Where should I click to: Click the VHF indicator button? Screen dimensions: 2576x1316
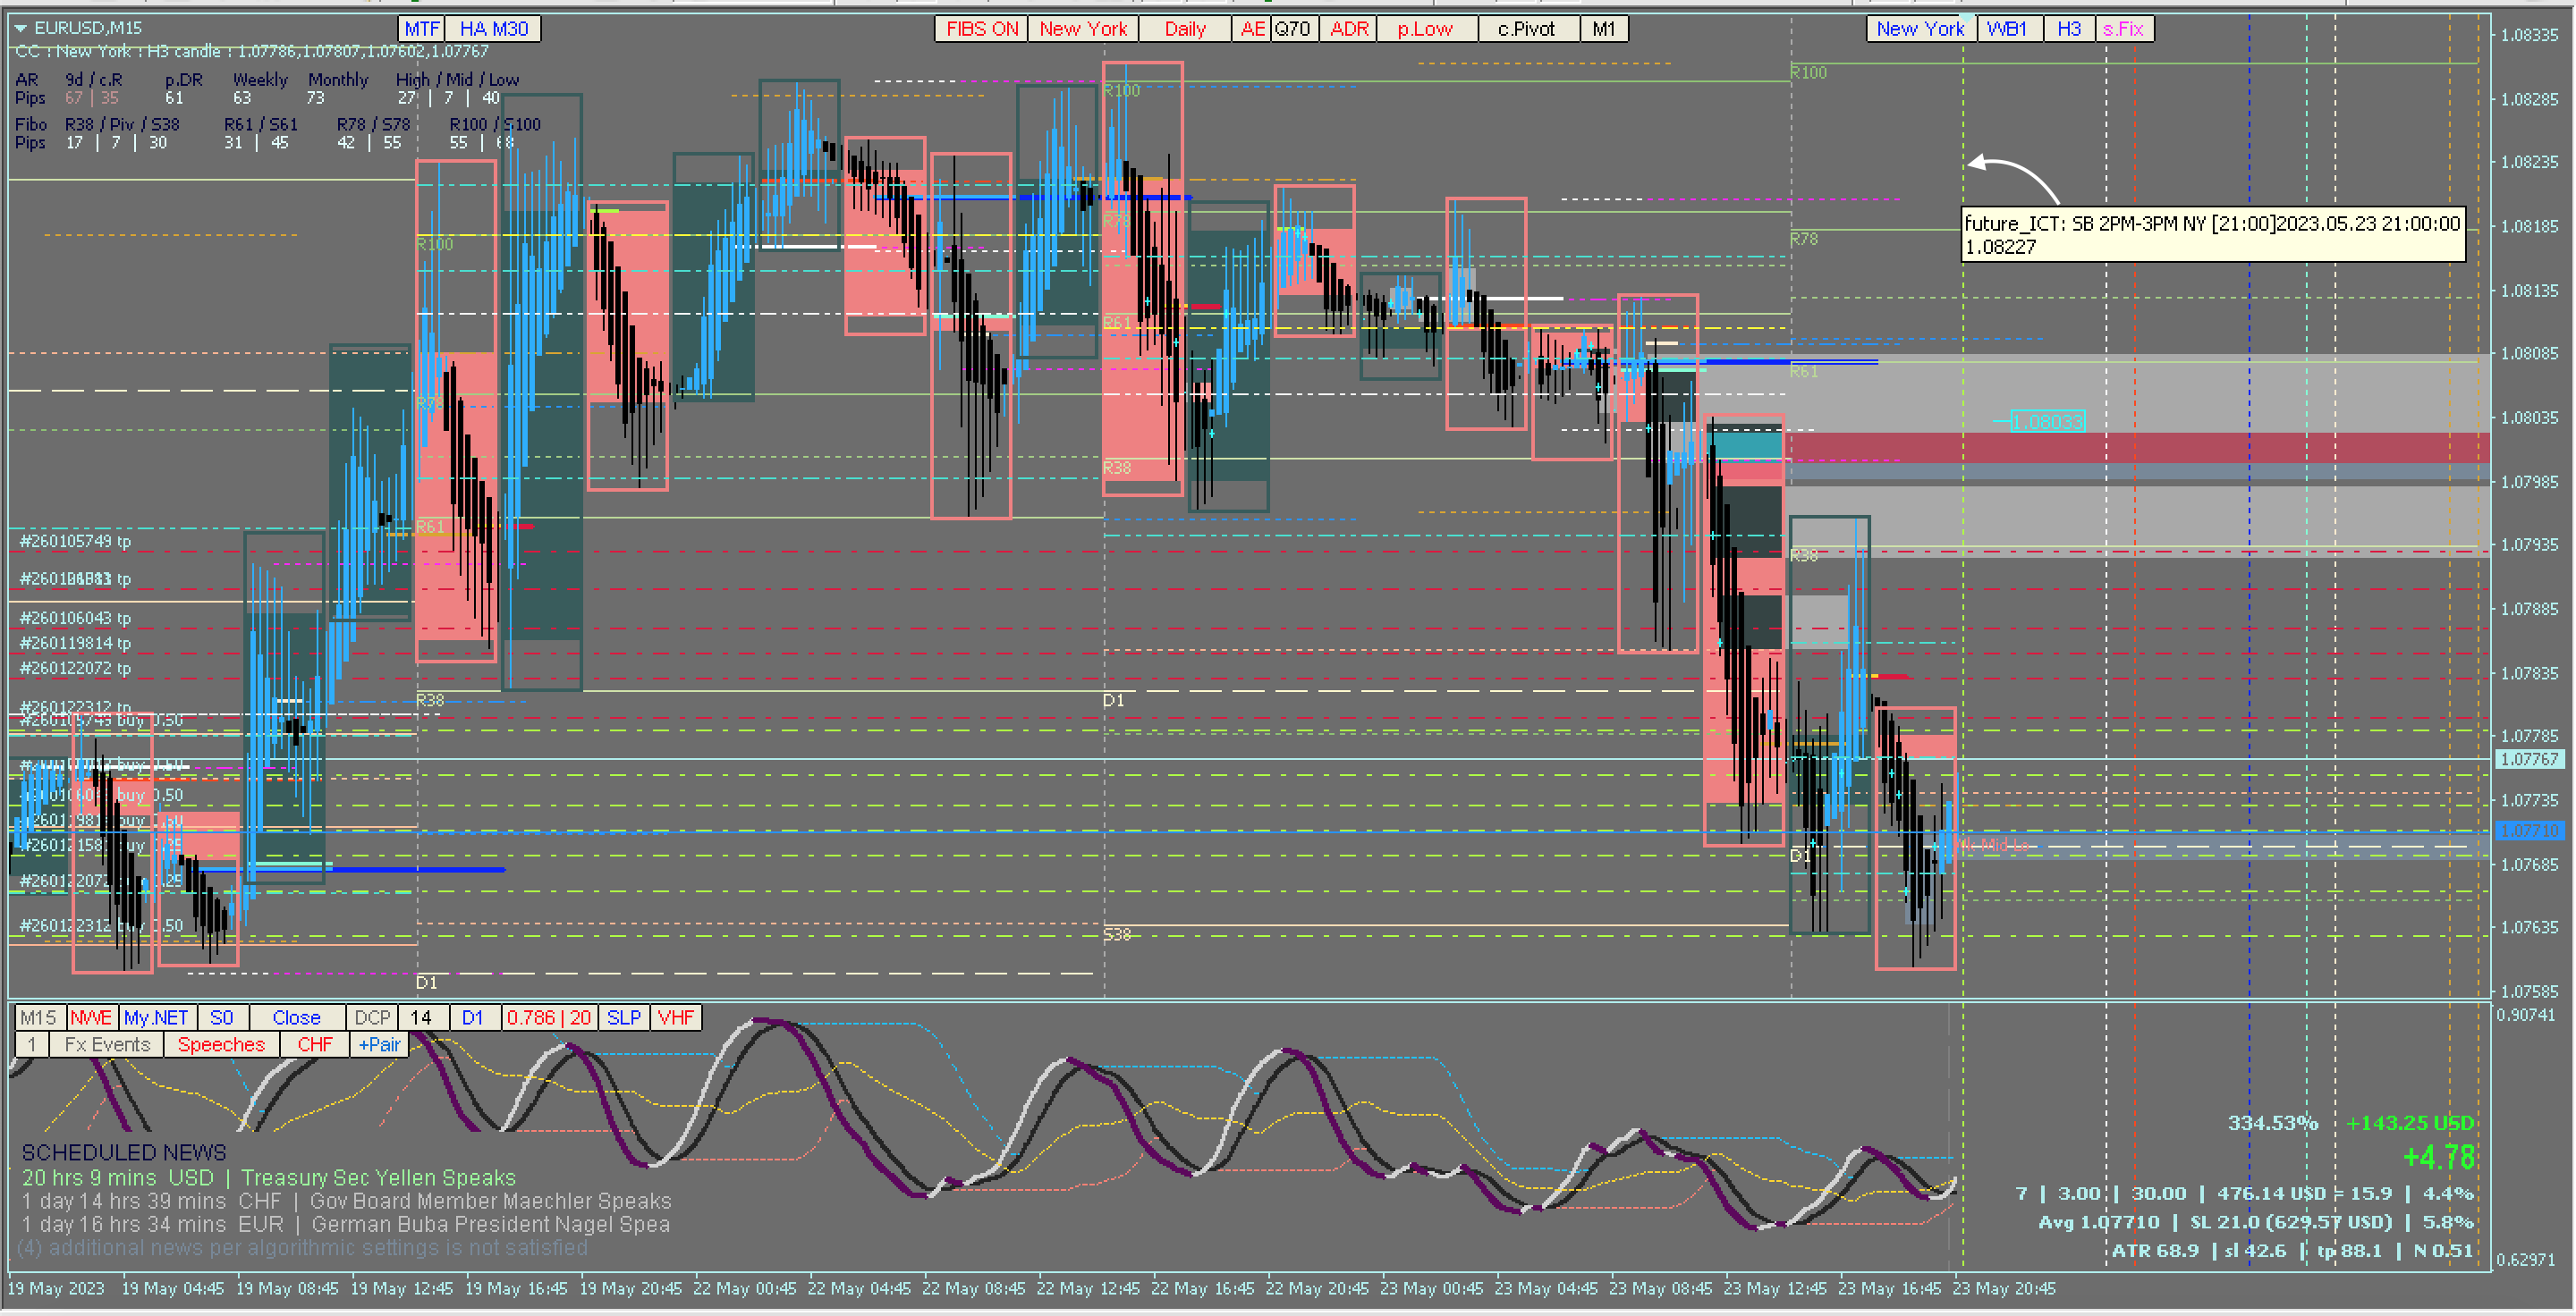675,1017
